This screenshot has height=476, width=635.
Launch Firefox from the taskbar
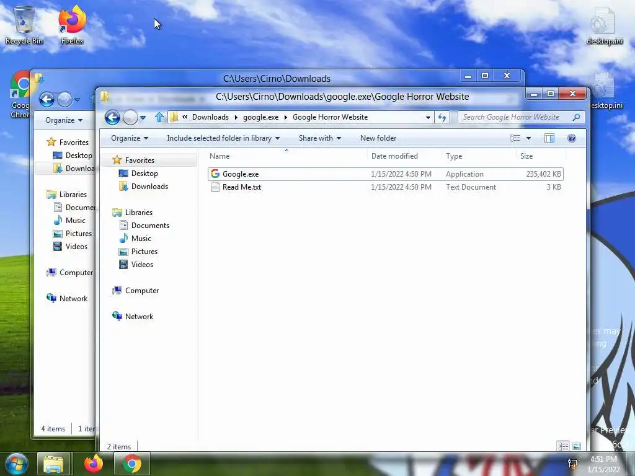pyautogui.click(x=94, y=464)
